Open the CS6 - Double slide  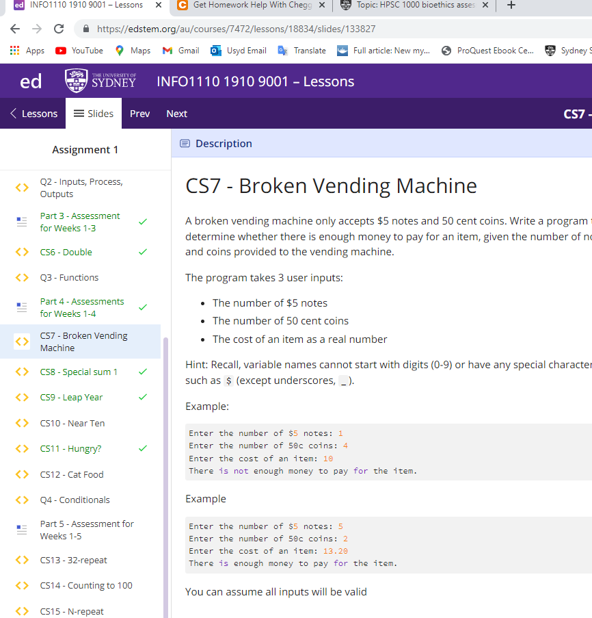[x=80, y=252]
